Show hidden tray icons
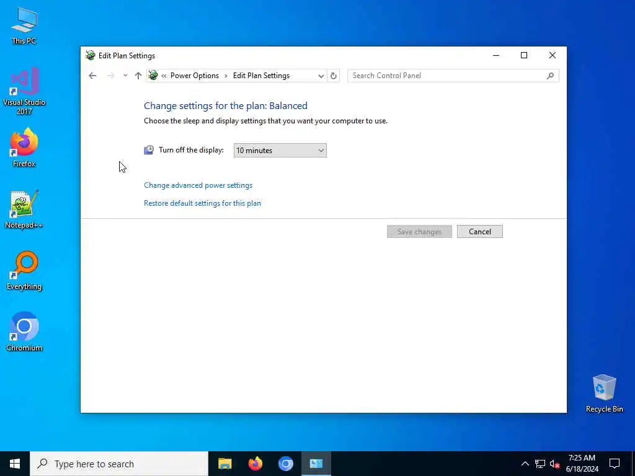Screen dimensions: 635x476 click(x=525, y=464)
